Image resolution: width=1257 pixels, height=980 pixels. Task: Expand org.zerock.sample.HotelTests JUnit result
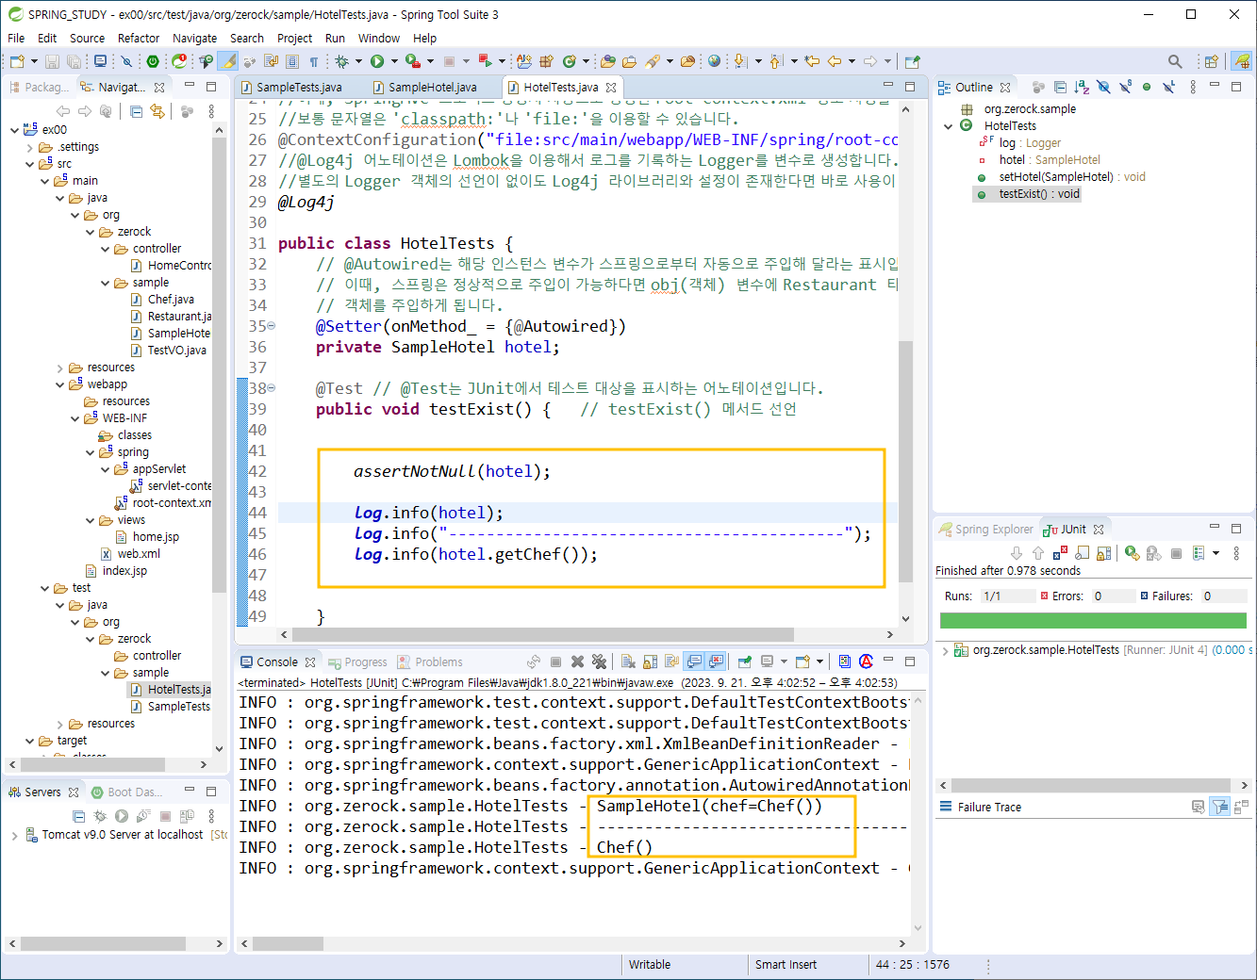(x=946, y=650)
